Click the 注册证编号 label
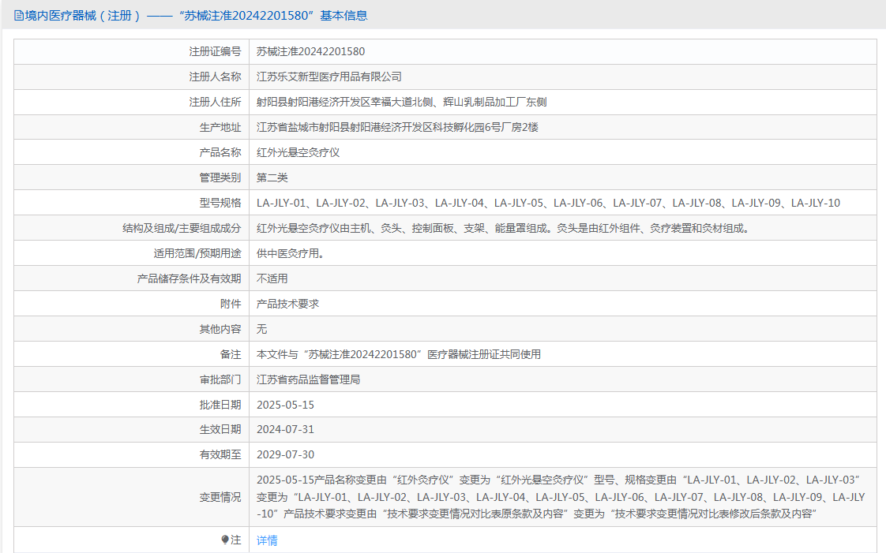 215,51
